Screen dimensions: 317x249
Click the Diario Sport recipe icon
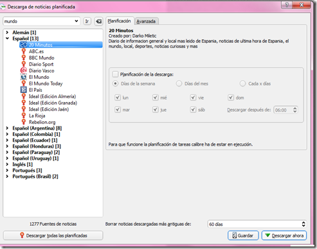click(24, 64)
